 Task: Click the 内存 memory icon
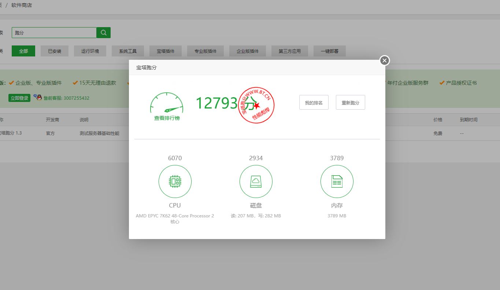[337, 181]
